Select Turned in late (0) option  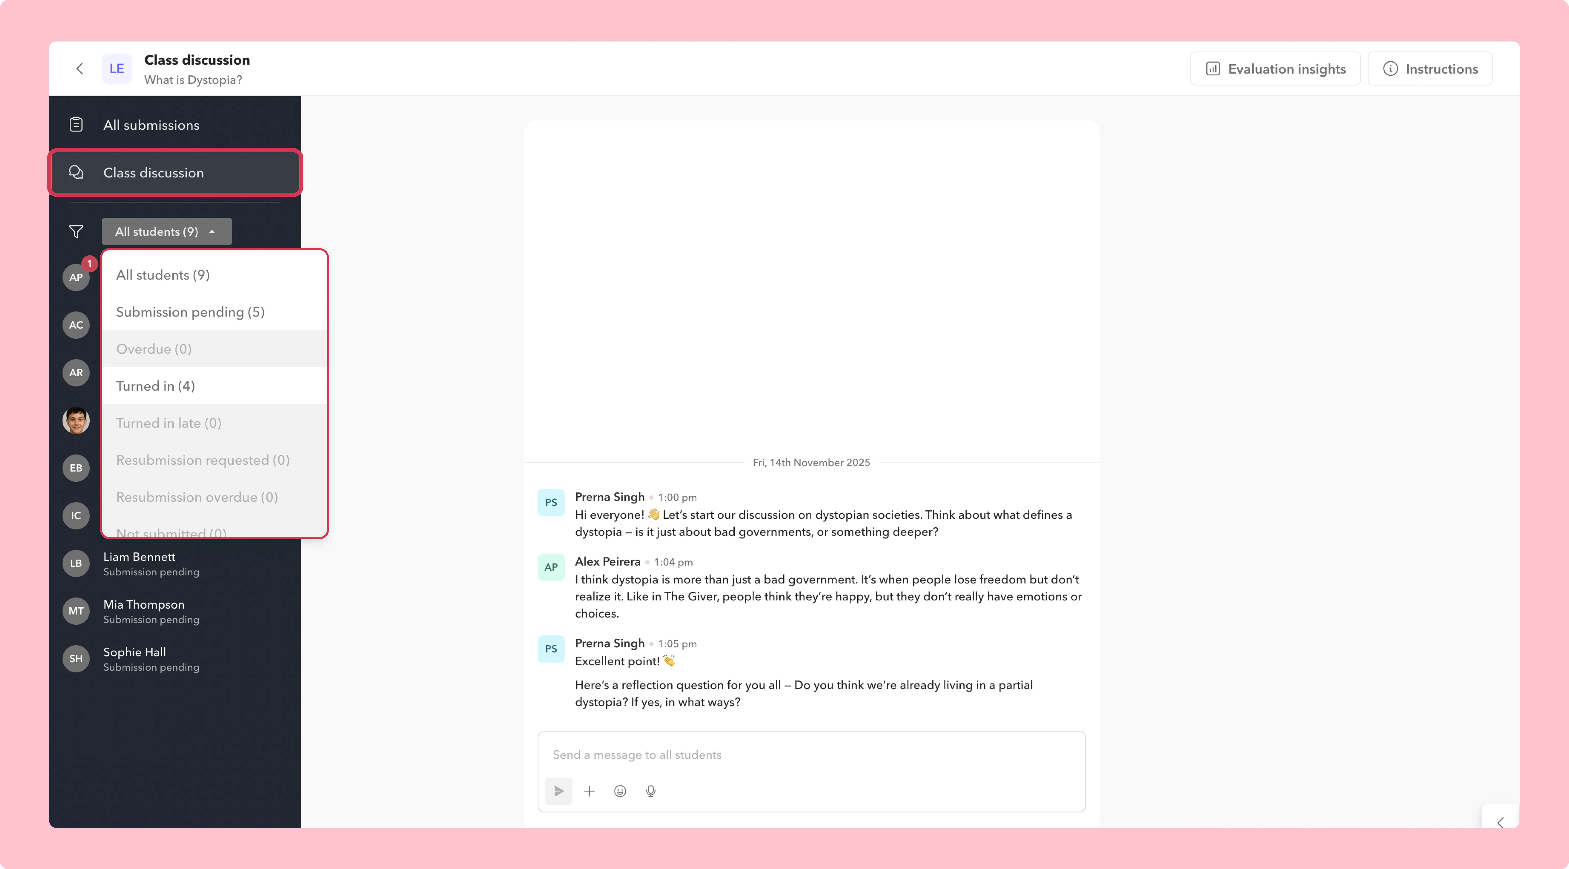(215, 423)
